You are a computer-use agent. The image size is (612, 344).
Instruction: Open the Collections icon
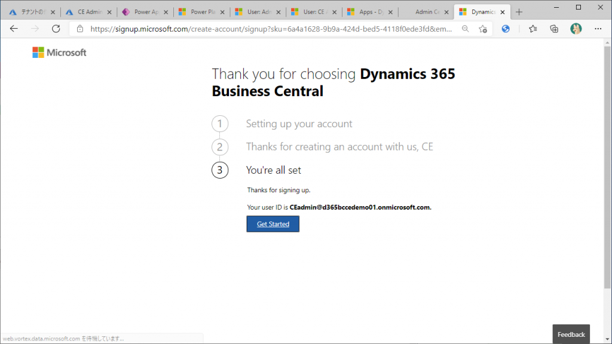(554, 29)
